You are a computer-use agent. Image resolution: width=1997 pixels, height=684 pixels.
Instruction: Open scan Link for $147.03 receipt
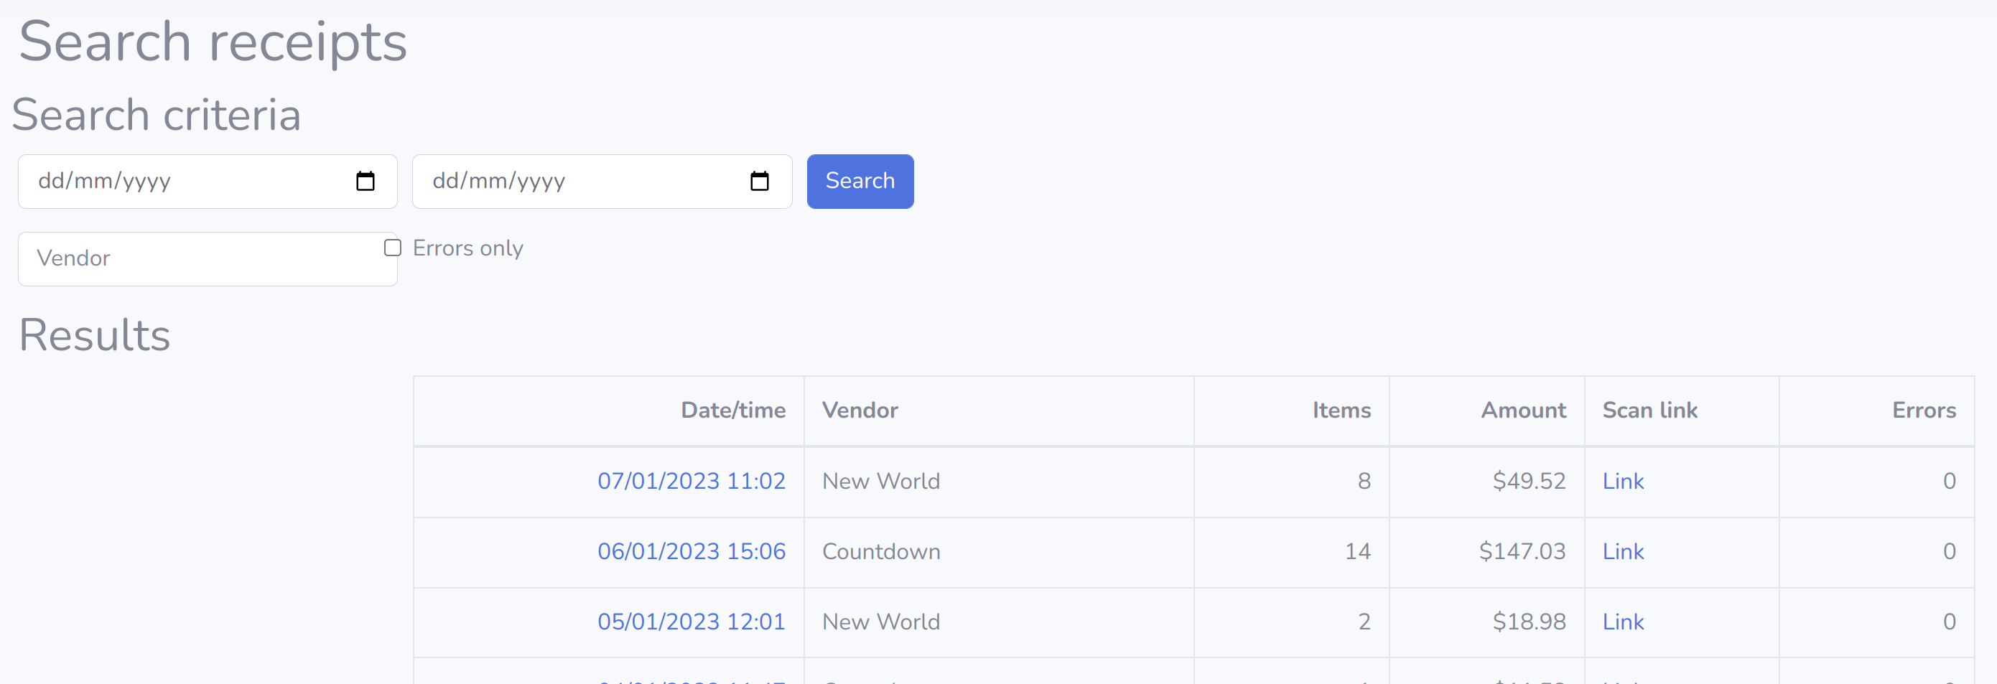(x=1623, y=551)
